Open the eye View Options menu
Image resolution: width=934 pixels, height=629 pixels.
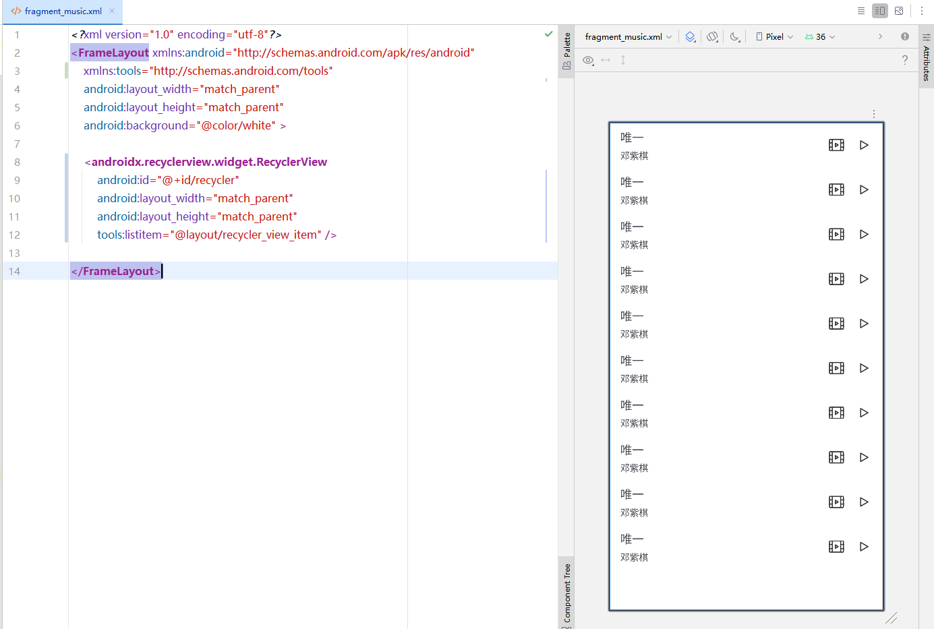589,60
